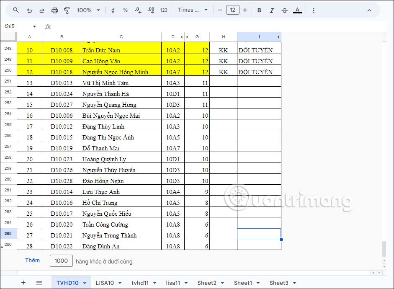394x289 pixels.
Task: Open the text color picker
Action: pos(298,10)
